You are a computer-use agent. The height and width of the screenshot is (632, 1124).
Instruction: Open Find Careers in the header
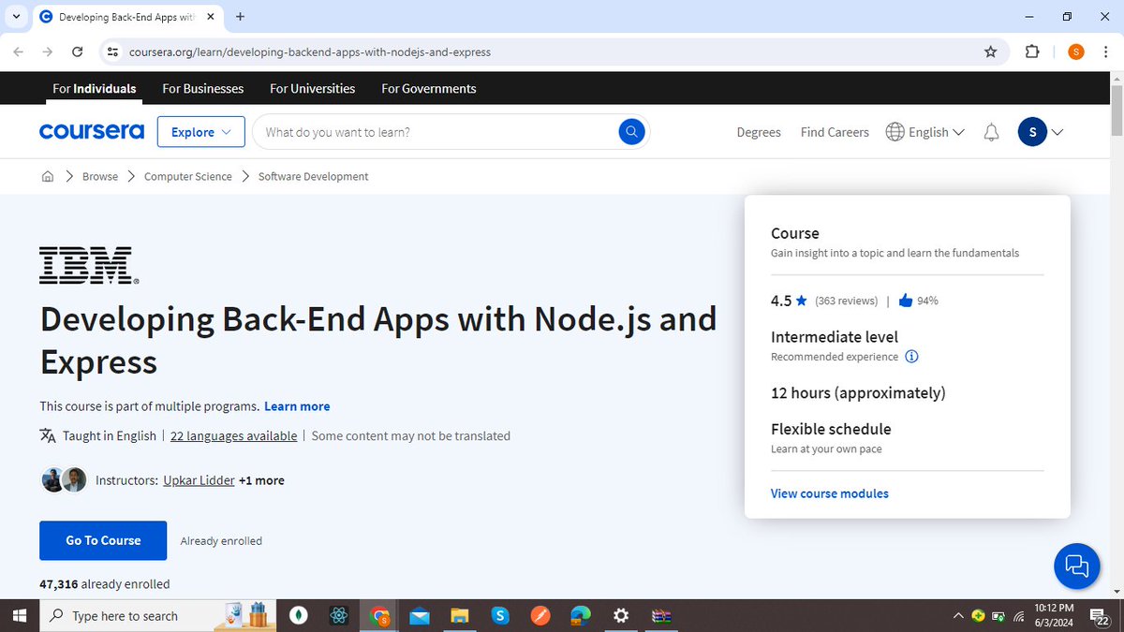click(835, 132)
